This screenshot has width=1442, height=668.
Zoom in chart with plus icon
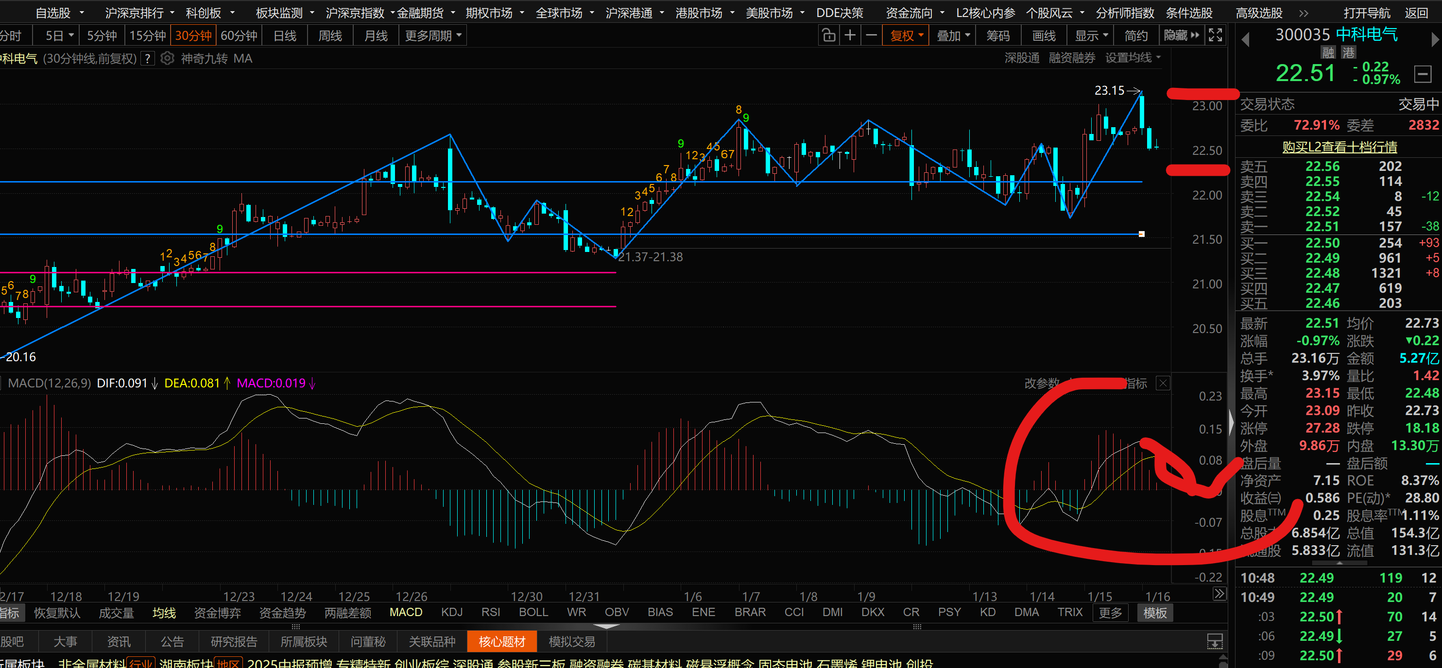click(x=850, y=36)
